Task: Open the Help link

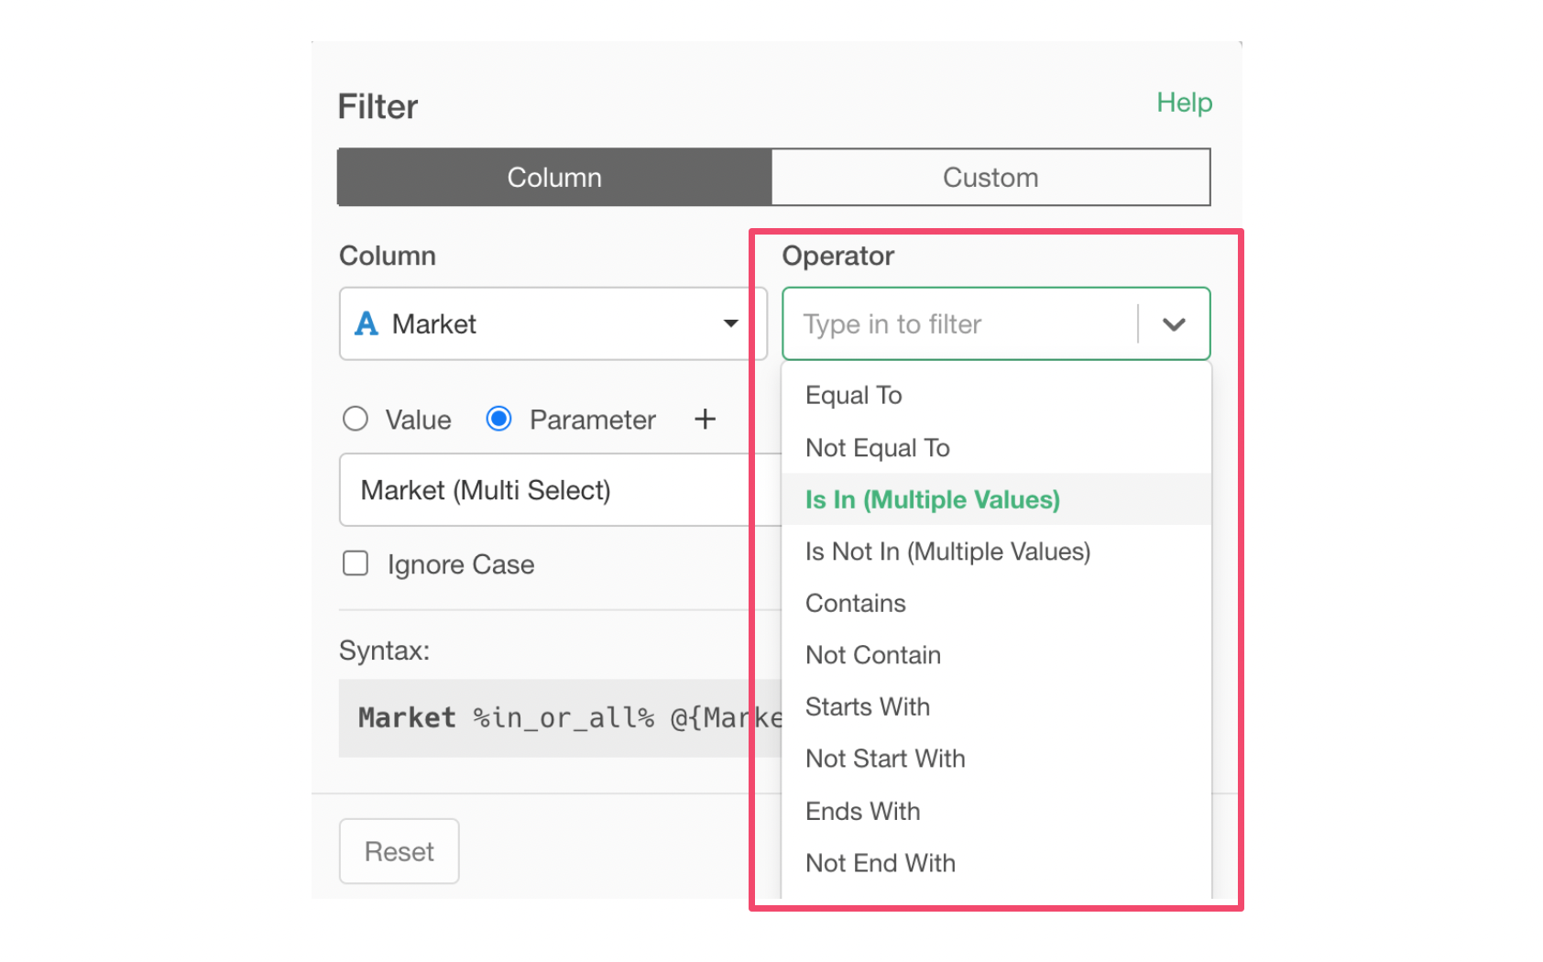Action: [x=1184, y=103]
